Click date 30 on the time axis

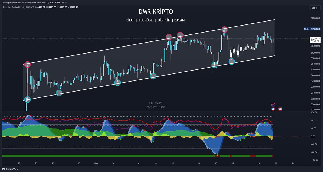tap(79, 163)
